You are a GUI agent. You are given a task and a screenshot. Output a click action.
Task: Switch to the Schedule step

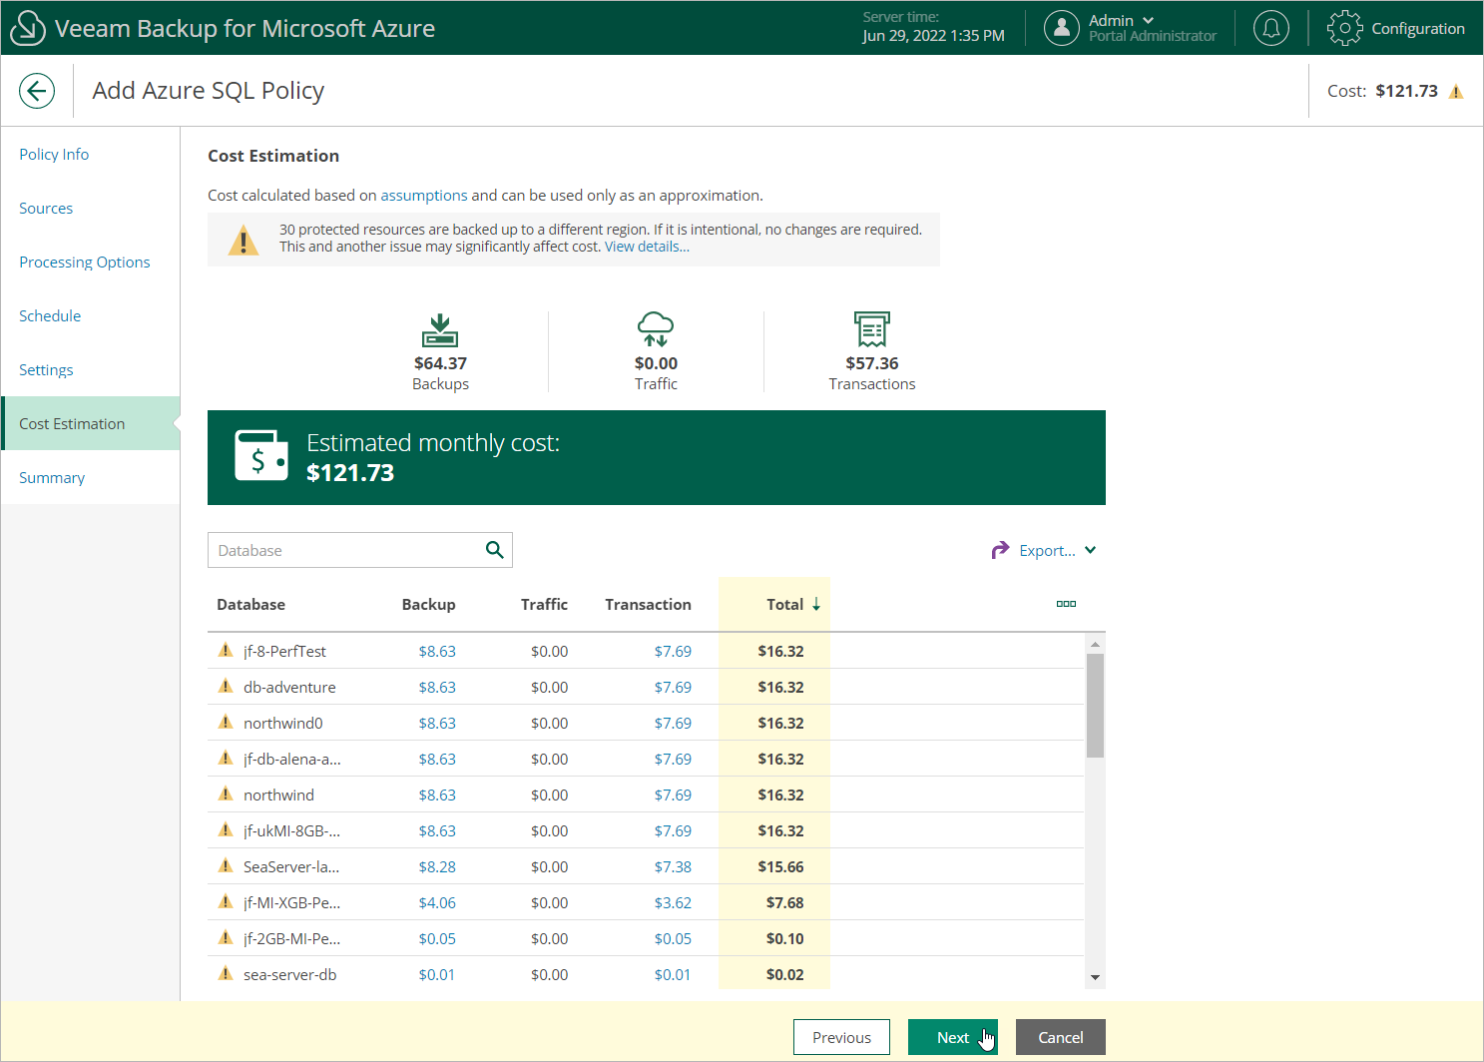[x=50, y=315]
